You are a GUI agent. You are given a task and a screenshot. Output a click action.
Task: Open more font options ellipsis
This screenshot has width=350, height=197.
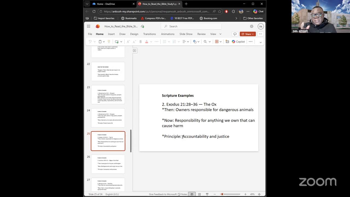[x=156, y=42]
